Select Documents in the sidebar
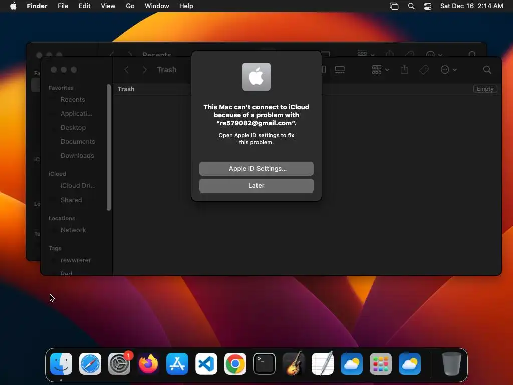This screenshot has width=513, height=385. (78, 142)
